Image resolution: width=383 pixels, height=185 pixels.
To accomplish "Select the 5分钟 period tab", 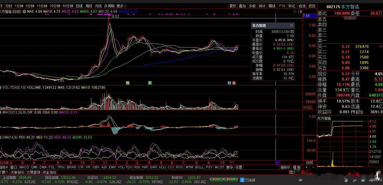I will [30, 6].
